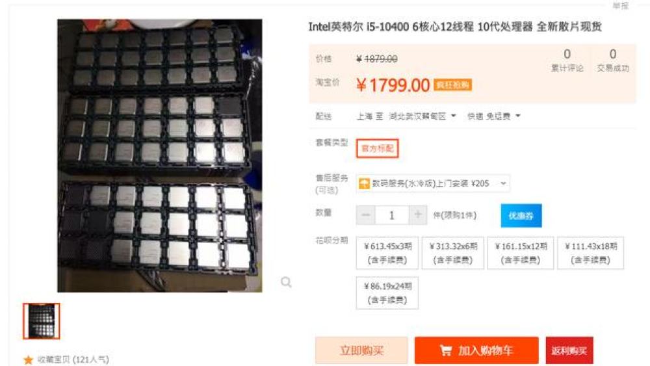Click the shopping cart icon on 加入购物车

point(446,350)
